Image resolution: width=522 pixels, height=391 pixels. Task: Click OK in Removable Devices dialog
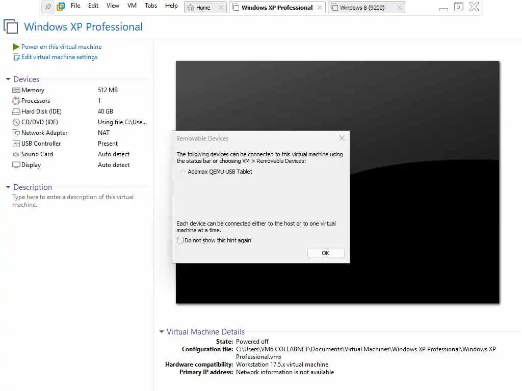[x=326, y=253]
